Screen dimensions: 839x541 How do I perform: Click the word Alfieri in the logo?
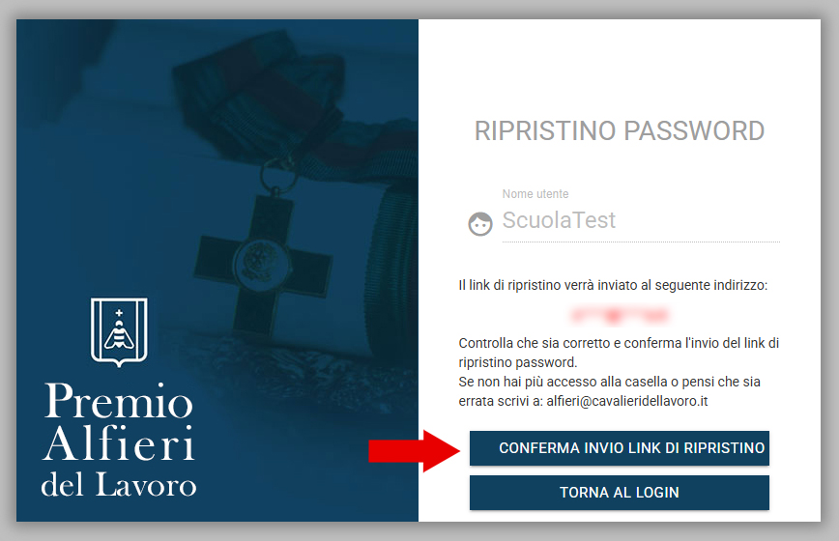pyautogui.click(x=119, y=443)
